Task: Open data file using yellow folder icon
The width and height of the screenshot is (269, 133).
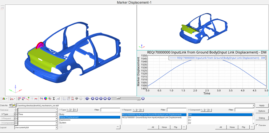Action: [14, 105]
